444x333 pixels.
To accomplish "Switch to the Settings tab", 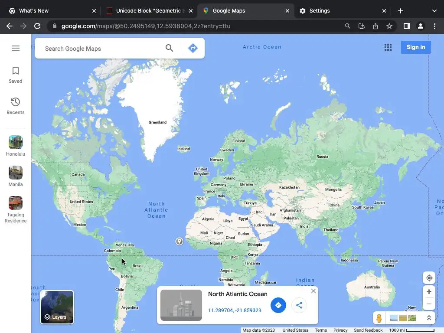I will pyautogui.click(x=342, y=11).
